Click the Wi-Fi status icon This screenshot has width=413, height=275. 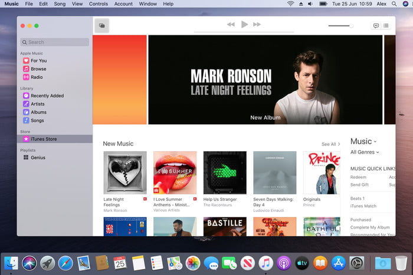[290, 4]
